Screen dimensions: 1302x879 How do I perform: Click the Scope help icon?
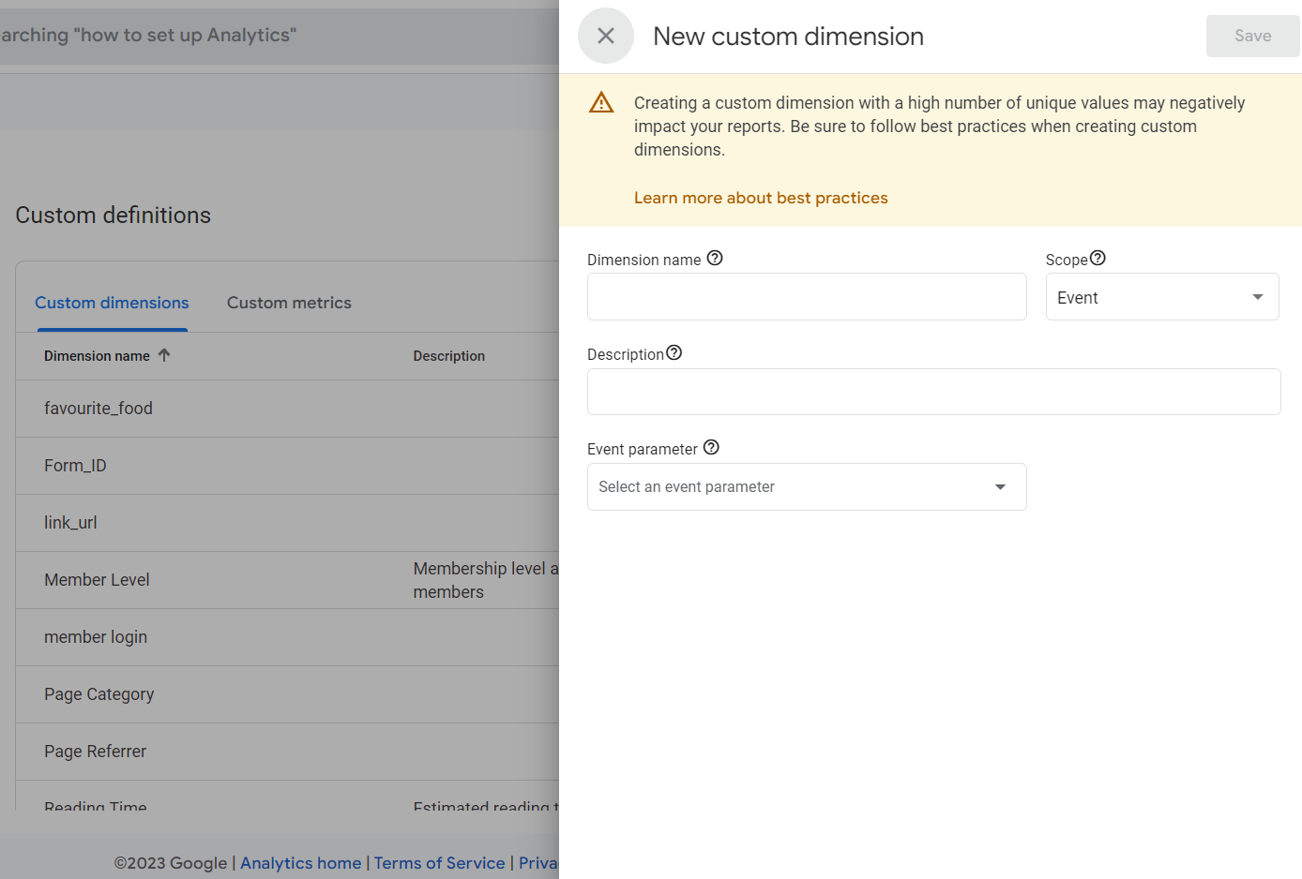[x=1098, y=257]
